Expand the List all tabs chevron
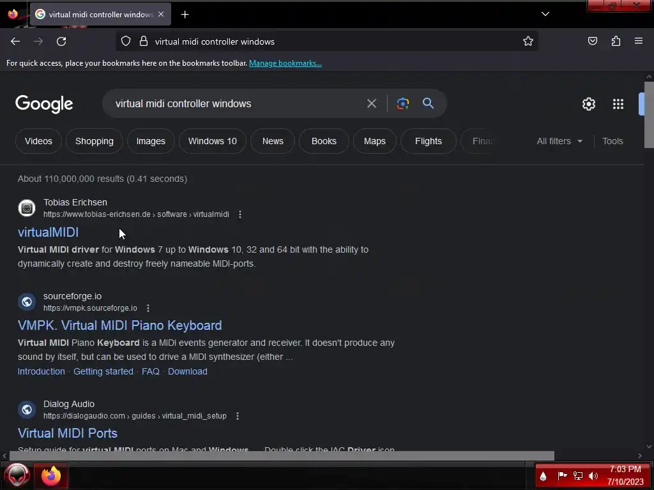This screenshot has width=654, height=490. point(545,14)
